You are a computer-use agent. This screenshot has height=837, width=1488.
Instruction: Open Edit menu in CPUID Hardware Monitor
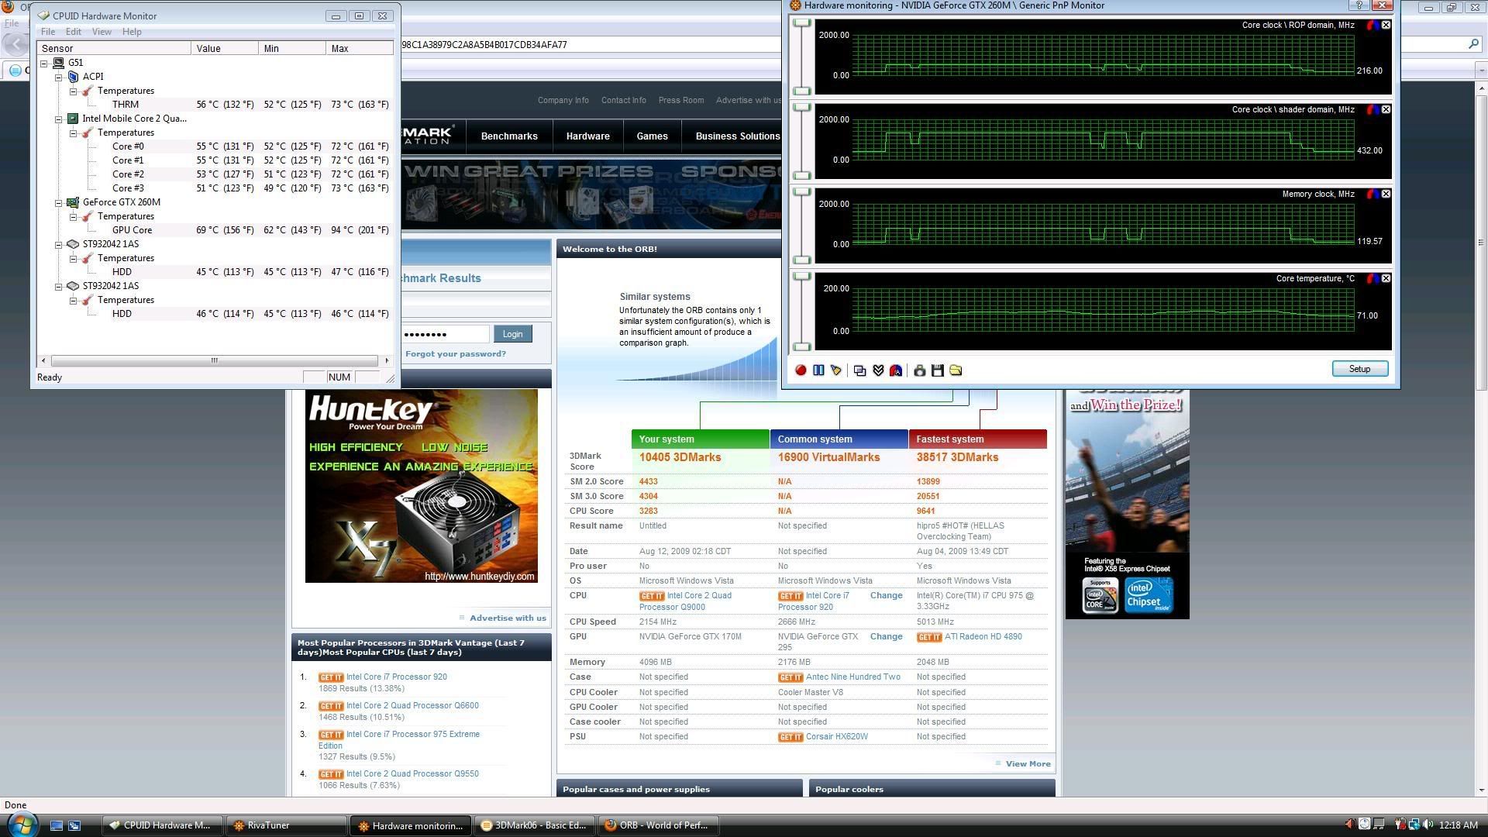(x=73, y=32)
